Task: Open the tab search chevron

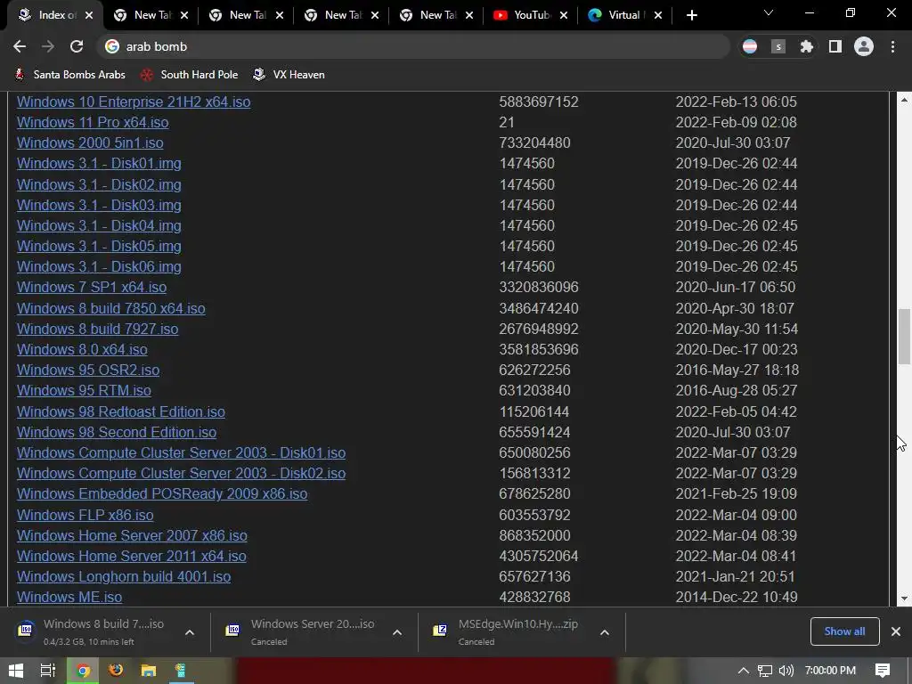Action: tap(769, 12)
